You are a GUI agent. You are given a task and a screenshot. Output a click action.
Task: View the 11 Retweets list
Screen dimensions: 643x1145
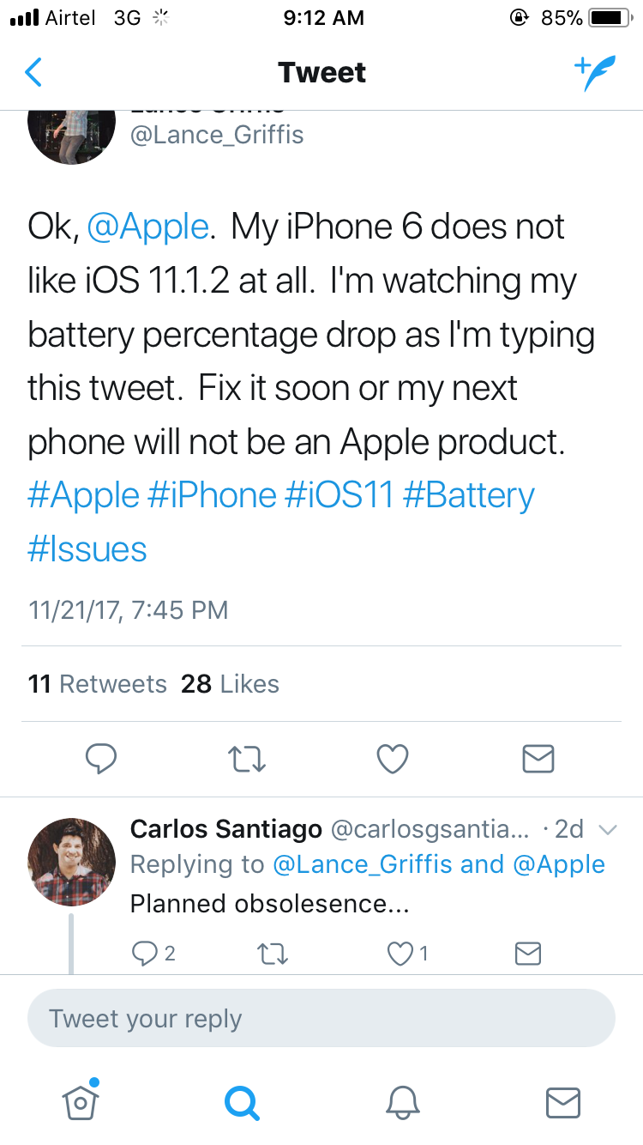point(97,684)
